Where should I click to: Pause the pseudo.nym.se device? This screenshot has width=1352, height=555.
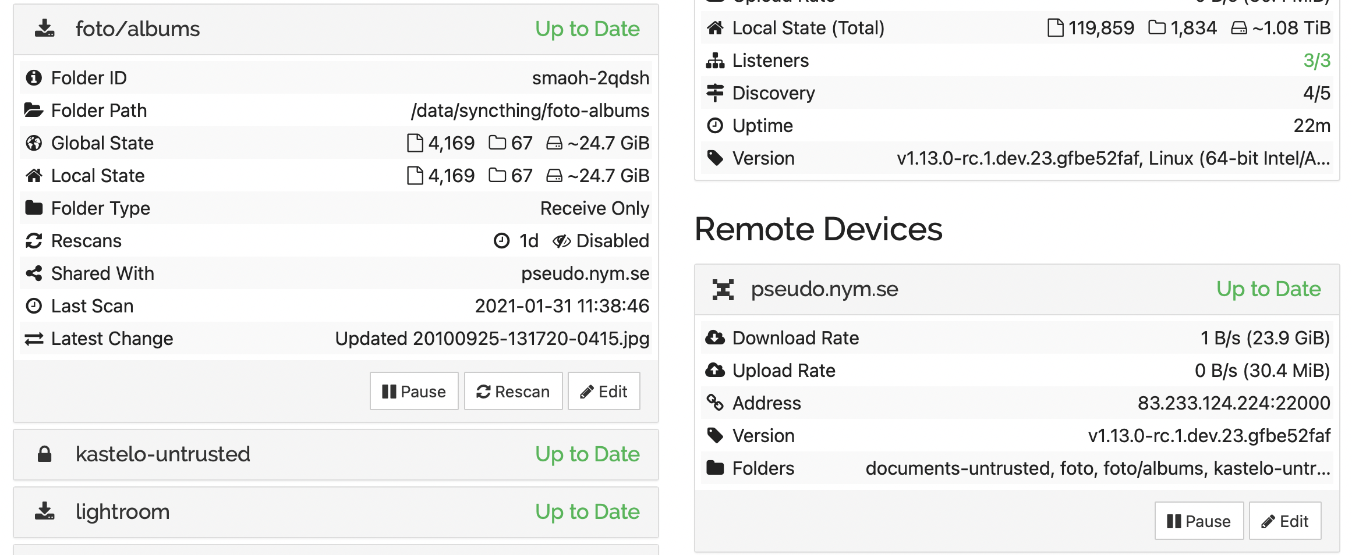pyautogui.click(x=1199, y=521)
